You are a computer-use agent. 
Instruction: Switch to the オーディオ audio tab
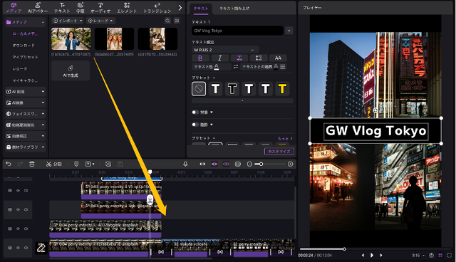[x=100, y=8]
